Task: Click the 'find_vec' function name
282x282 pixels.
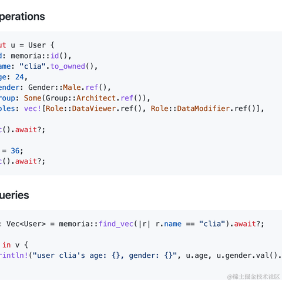Action: (x=116, y=224)
